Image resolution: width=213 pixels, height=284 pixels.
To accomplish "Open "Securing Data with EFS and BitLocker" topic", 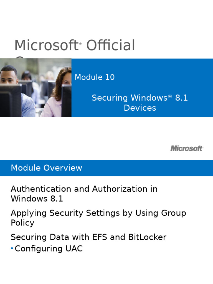I will [x=88, y=237].
